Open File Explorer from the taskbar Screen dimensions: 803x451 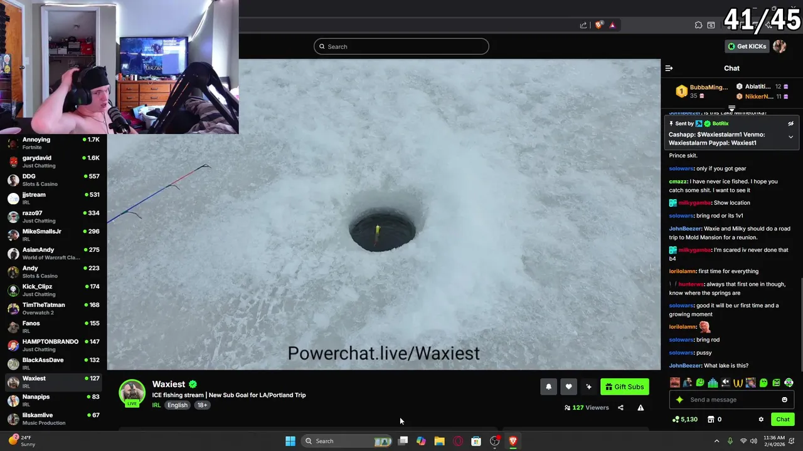click(x=439, y=441)
